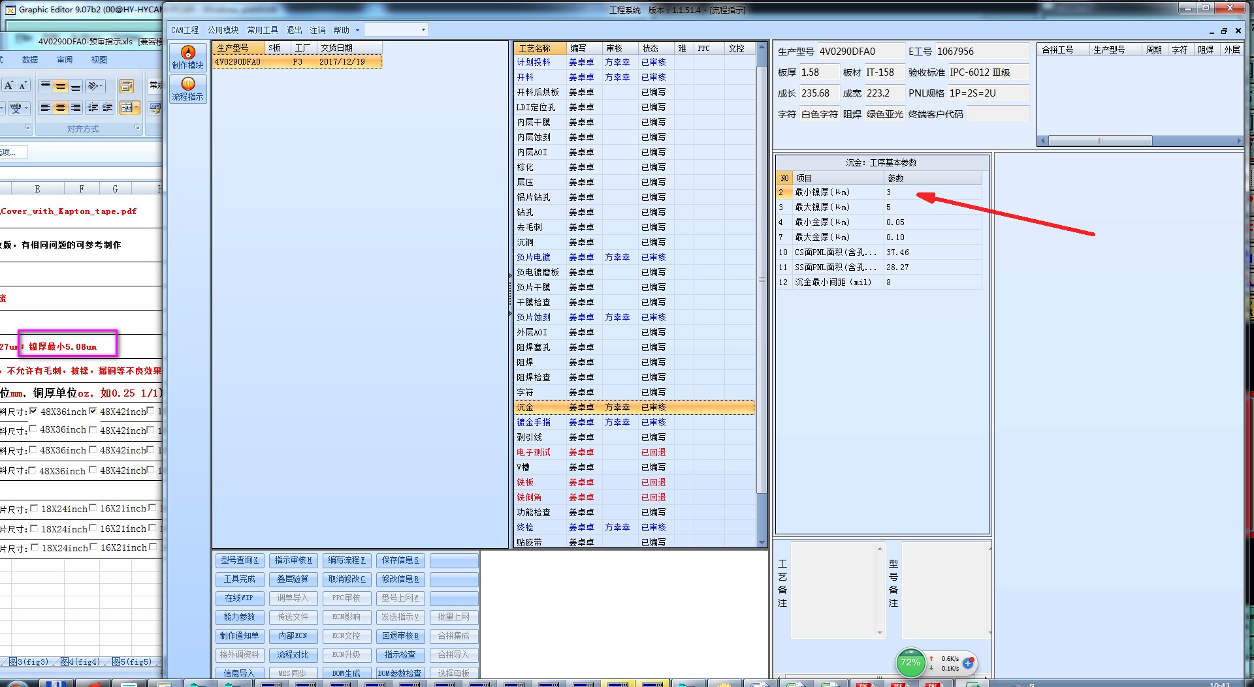This screenshot has width=1254, height=687.
Task: Click the increase indent icon in Excel
Action: tap(108, 108)
